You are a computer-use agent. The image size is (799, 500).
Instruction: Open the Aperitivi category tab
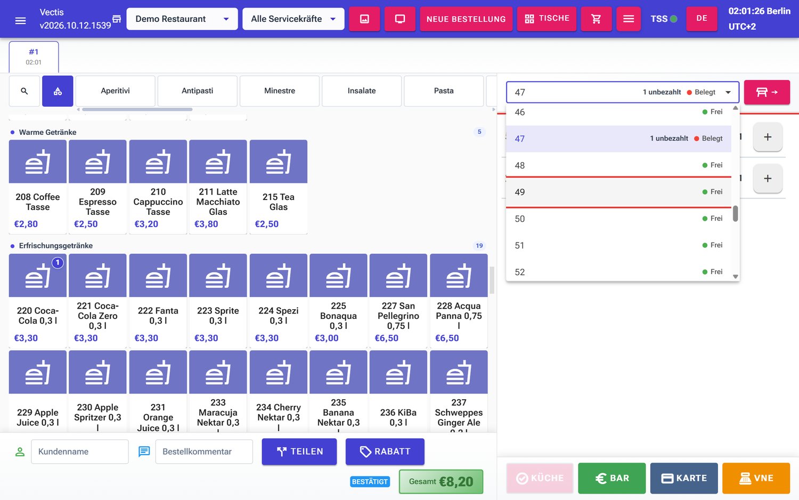pos(116,91)
